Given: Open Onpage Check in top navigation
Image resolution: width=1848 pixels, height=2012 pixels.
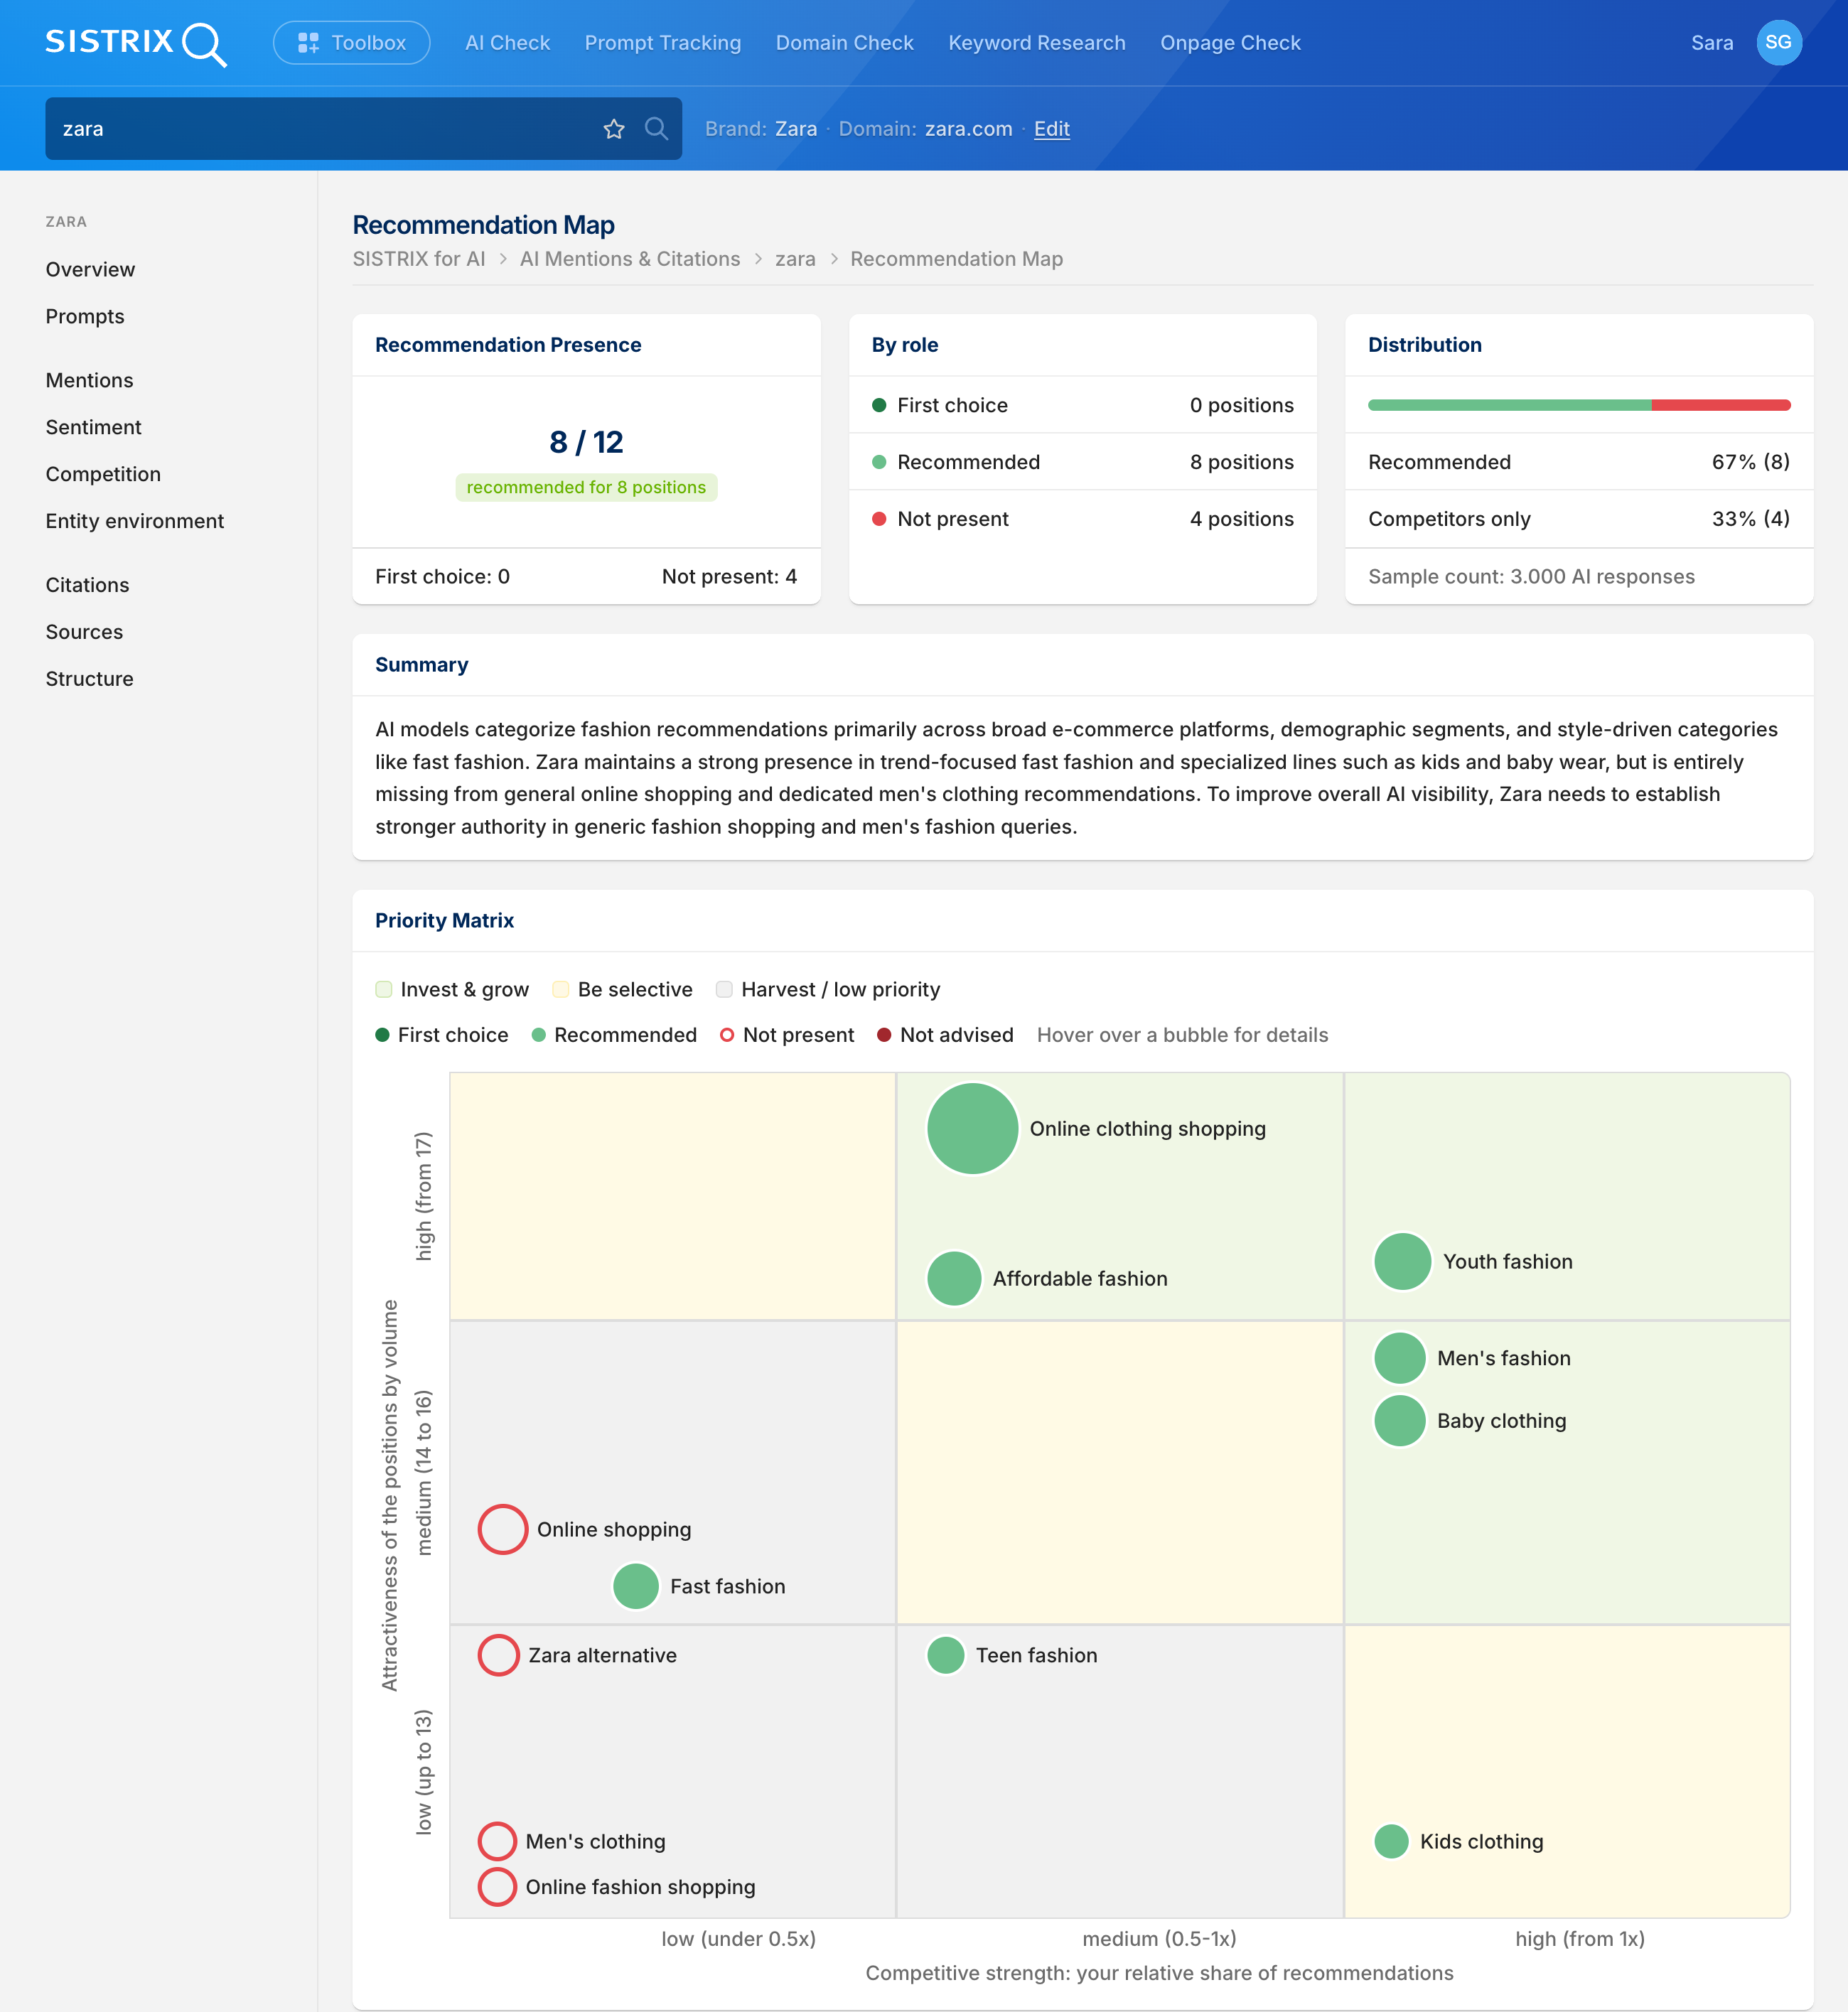Looking at the screenshot, I should (1230, 43).
